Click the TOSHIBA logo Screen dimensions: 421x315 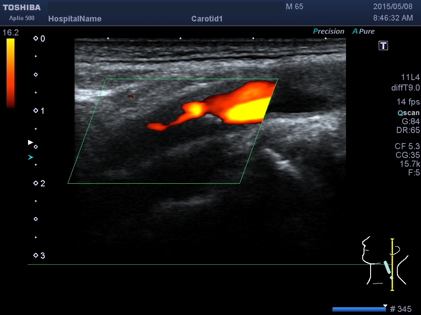coord(22,7)
